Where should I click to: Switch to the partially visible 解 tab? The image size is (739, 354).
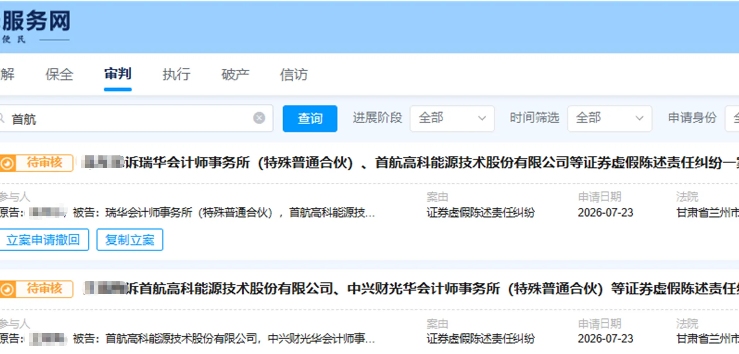(7, 74)
